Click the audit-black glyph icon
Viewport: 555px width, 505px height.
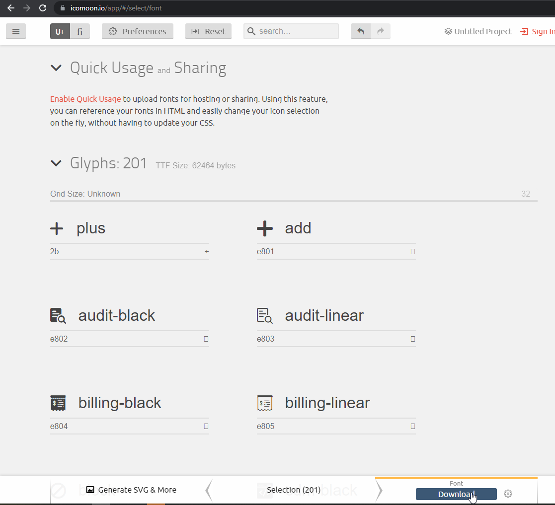58,315
